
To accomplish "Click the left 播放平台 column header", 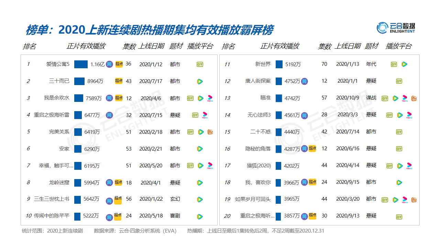I will click(x=200, y=46).
